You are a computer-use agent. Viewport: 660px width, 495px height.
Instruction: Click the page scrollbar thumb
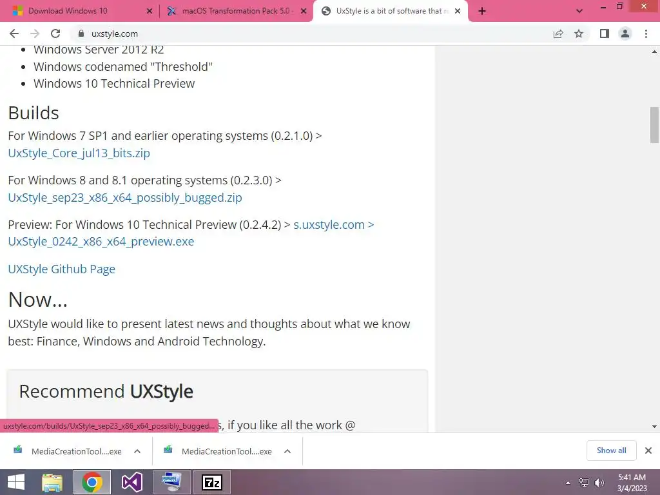[654, 125]
